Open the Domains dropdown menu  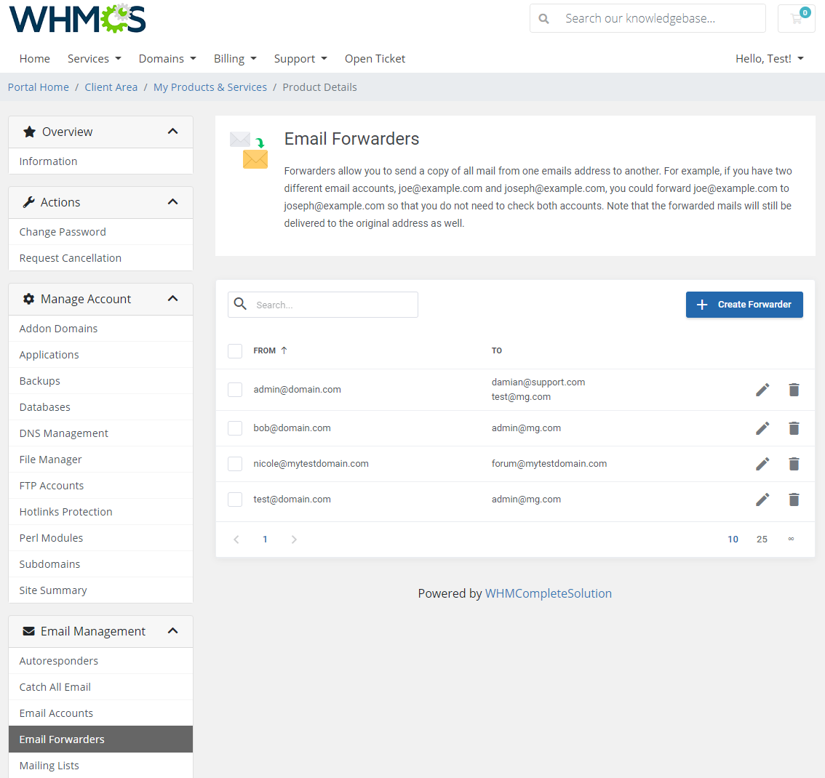pos(167,58)
